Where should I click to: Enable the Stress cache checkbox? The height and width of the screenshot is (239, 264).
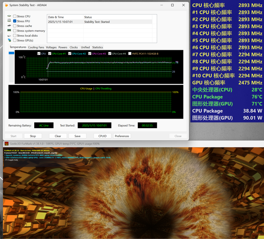click(x=15, y=26)
